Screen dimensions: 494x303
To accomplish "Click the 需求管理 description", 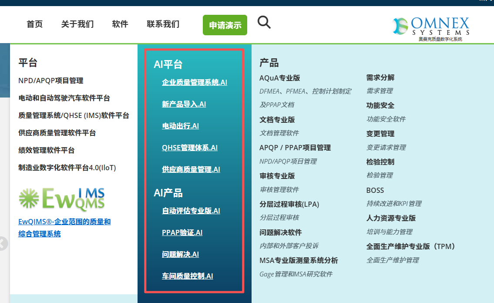I will click(380, 91).
